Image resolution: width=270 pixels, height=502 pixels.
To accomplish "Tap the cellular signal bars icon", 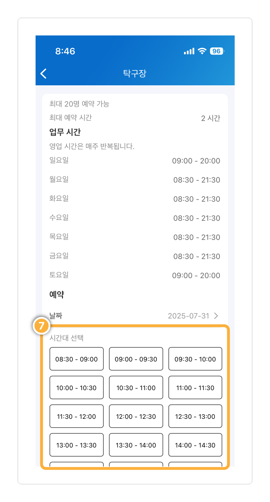I will click(x=189, y=51).
